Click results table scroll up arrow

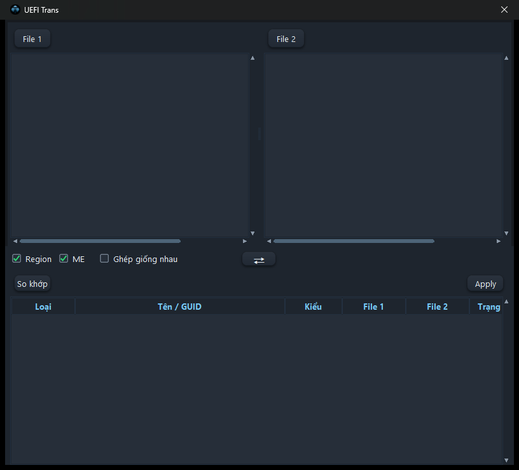pos(506,301)
